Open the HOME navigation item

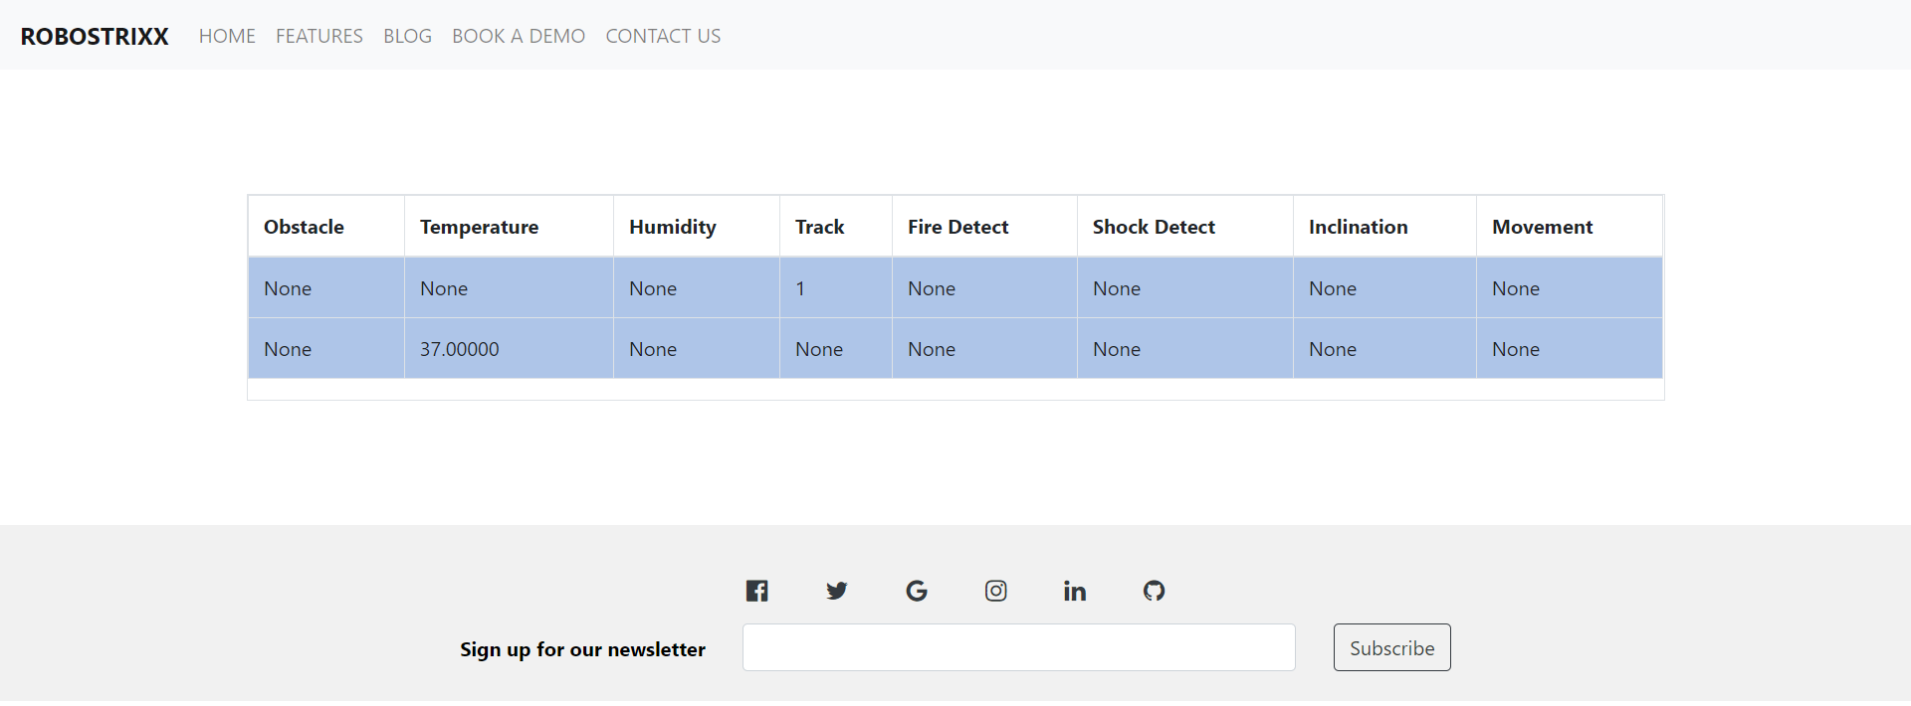(227, 37)
